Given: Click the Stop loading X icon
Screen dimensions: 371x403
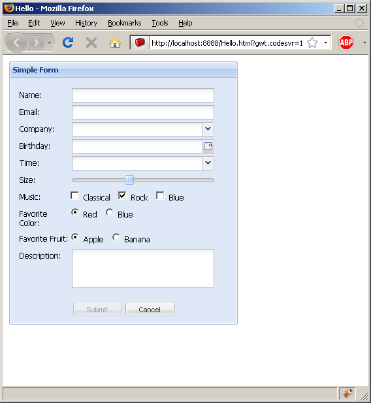Looking at the screenshot, I should tap(91, 42).
